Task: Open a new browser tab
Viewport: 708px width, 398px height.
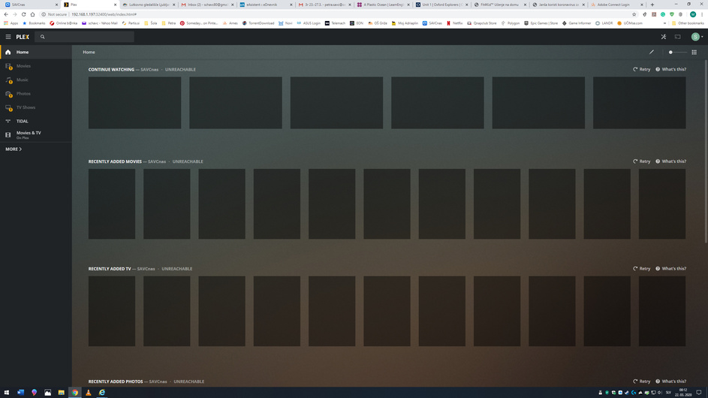Action: [652, 5]
